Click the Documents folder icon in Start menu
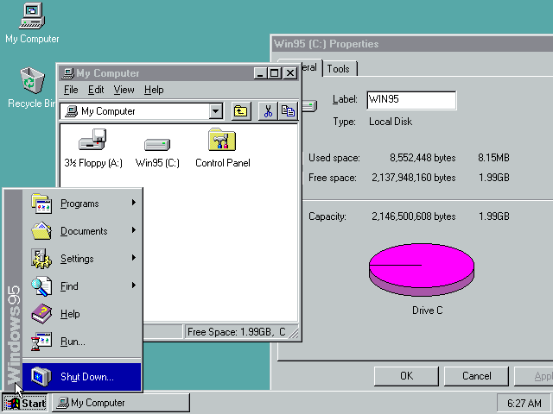Image resolution: width=553 pixels, height=414 pixels. (41, 231)
